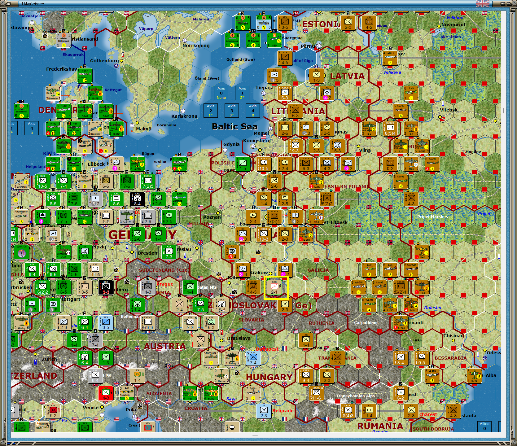Select the C-46 Commando transport counter
517x446 pixels.
tap(64, 252)
